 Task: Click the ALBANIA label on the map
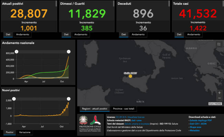point(191,48)
